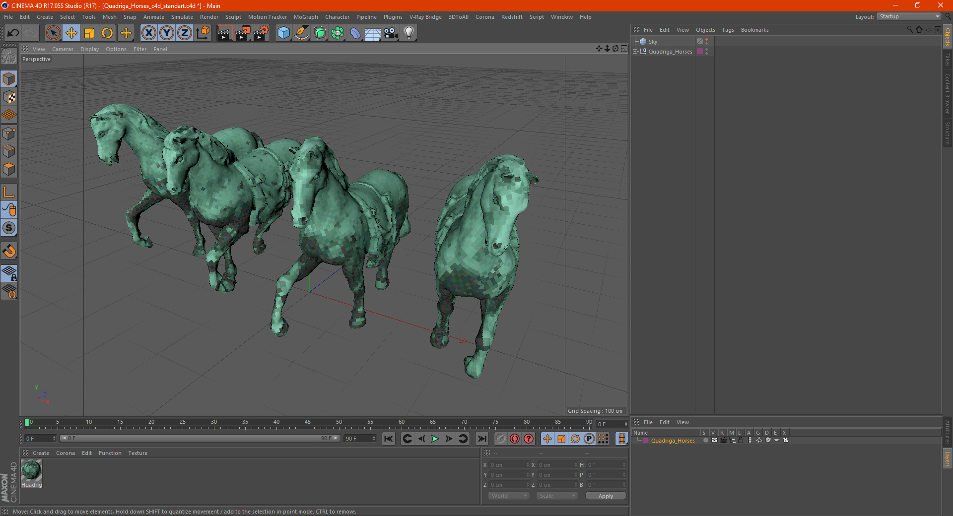This screenshot has height=516, width=953.
Task: Toggle Sky visibility dots
Action: (x=706, y=42)
